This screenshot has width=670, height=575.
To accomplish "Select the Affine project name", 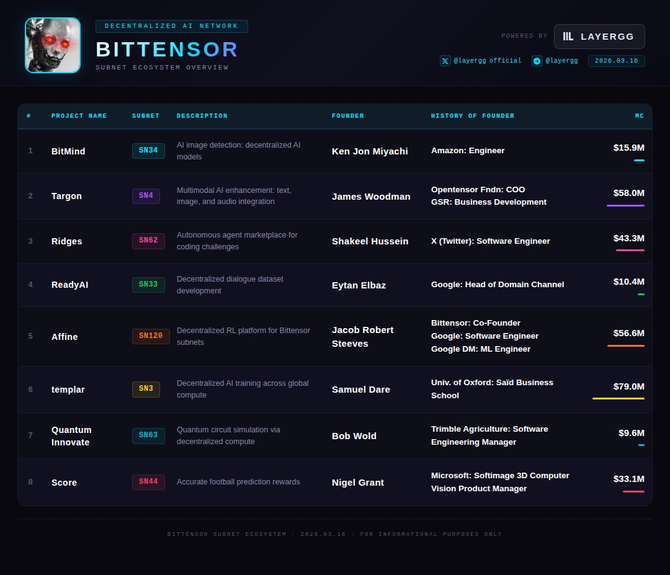I will pos(65,337).
